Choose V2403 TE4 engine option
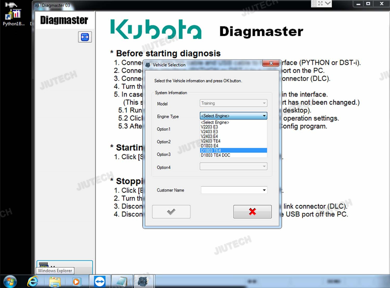Viewport: 390px width, 288px height. coord(211,141)
